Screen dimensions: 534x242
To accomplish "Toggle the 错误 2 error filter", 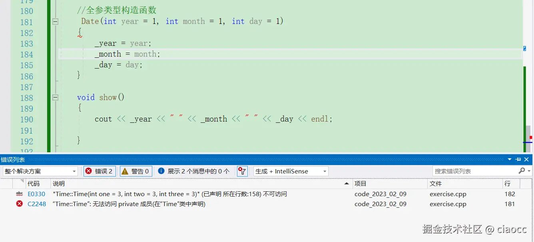I will [99, 171].
